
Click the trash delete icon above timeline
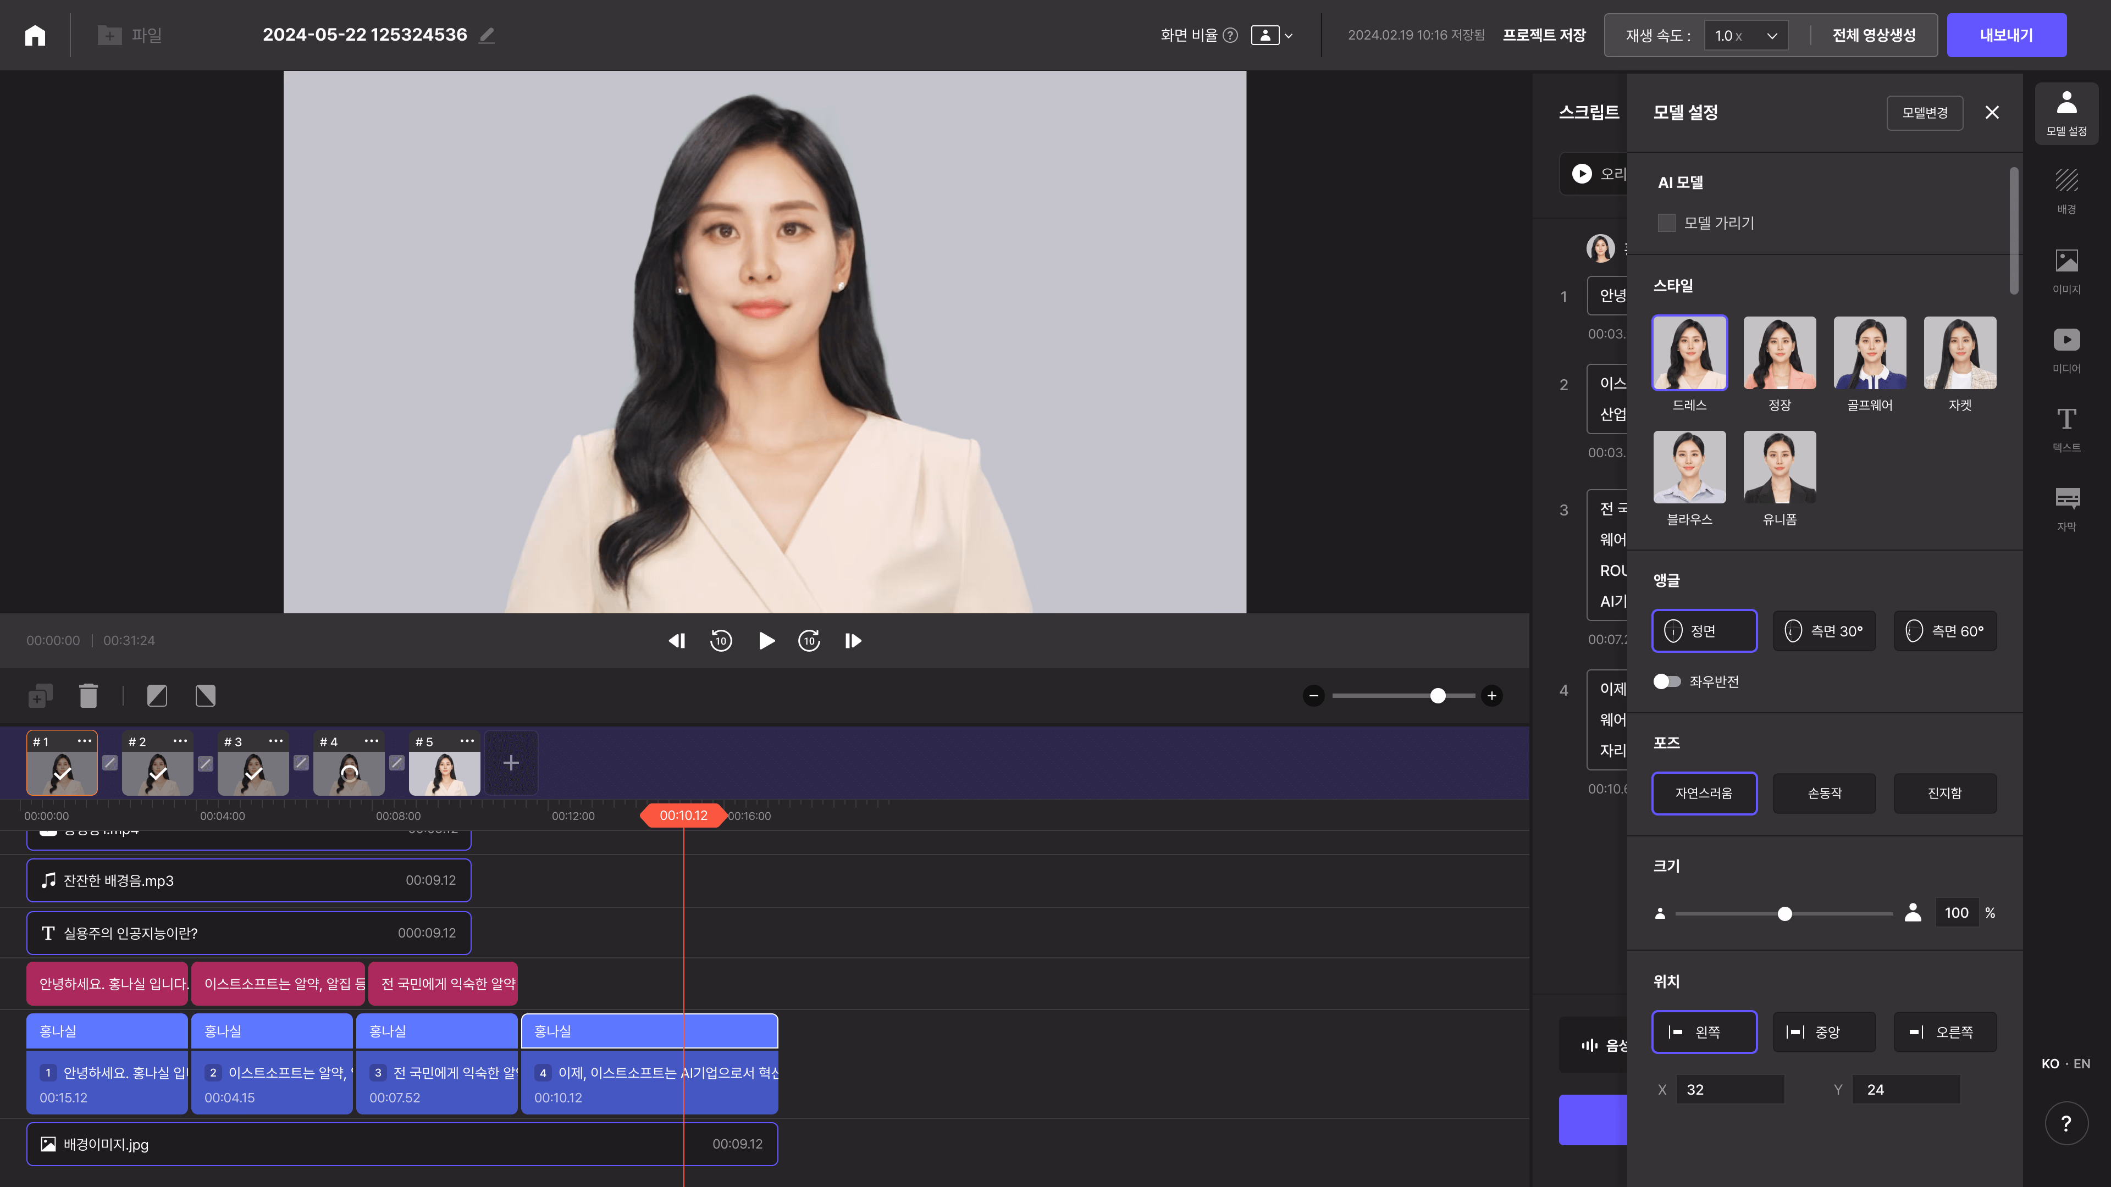(x=89, y=696)
